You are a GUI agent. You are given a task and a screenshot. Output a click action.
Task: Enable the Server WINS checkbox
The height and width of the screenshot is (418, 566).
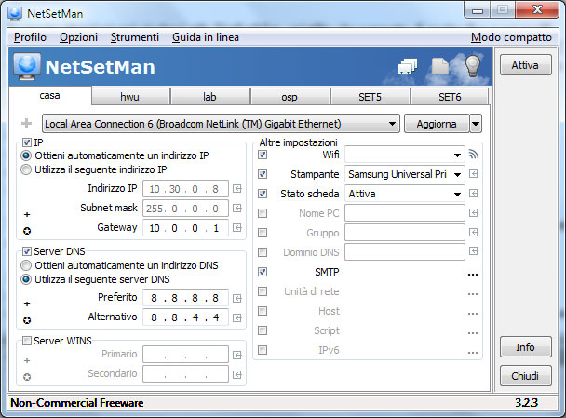pyautogui.click(x=27, y=341)
